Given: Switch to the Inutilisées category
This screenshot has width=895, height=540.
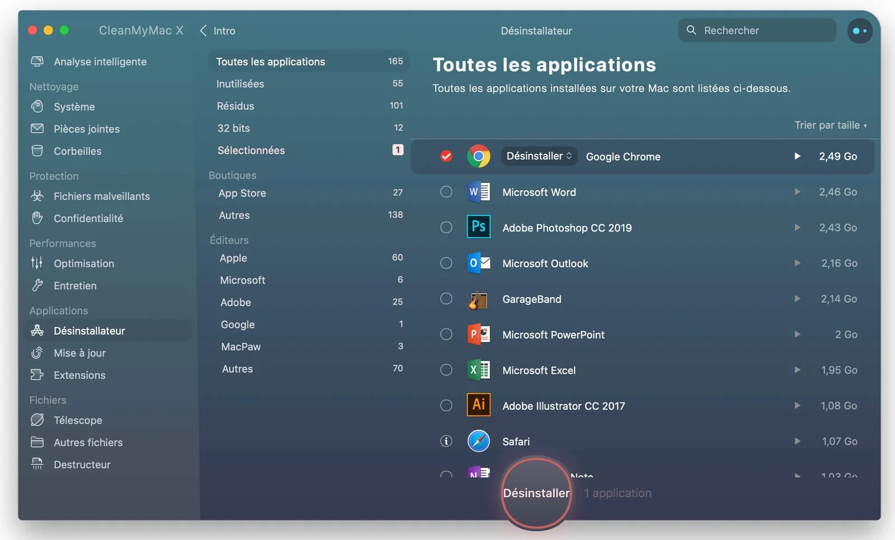Looking at the screenshot, I should point(241,83).
